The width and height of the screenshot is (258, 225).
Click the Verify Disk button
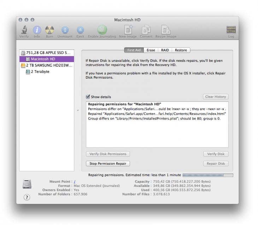pyautogui.click(x=216, y=154)
